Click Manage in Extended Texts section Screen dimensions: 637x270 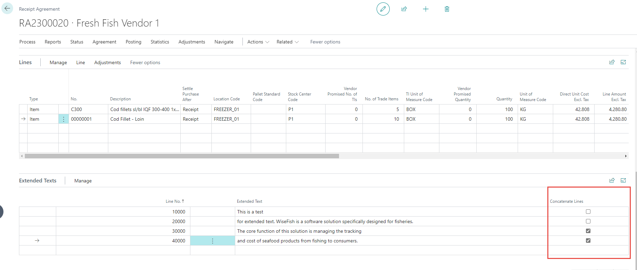tap(83, 181)
